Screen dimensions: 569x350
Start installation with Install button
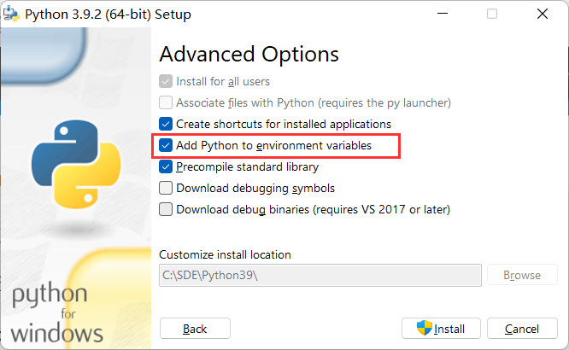point(441,329)
